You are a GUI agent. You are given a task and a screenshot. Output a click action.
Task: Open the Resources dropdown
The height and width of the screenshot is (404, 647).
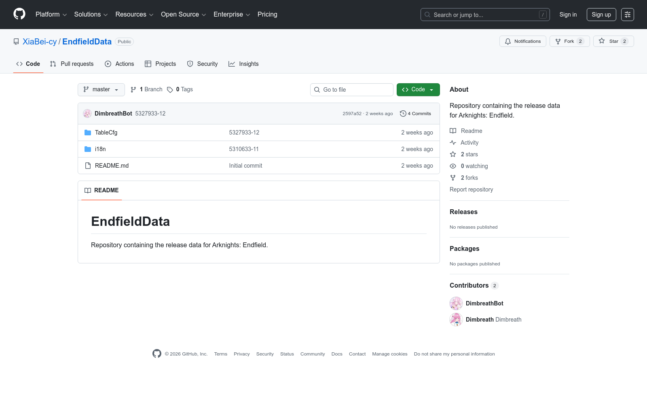click(134, 15)
